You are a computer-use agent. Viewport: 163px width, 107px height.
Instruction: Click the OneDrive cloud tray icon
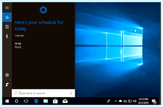click(x=120, y=101)
